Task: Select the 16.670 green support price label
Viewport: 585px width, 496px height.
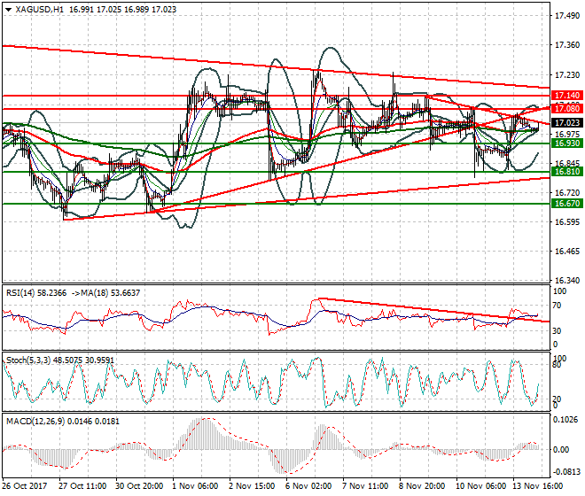Action: click(567, 204)
